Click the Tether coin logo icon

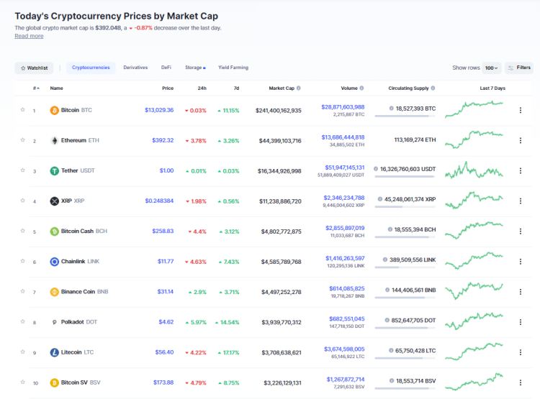pos(55,171)
